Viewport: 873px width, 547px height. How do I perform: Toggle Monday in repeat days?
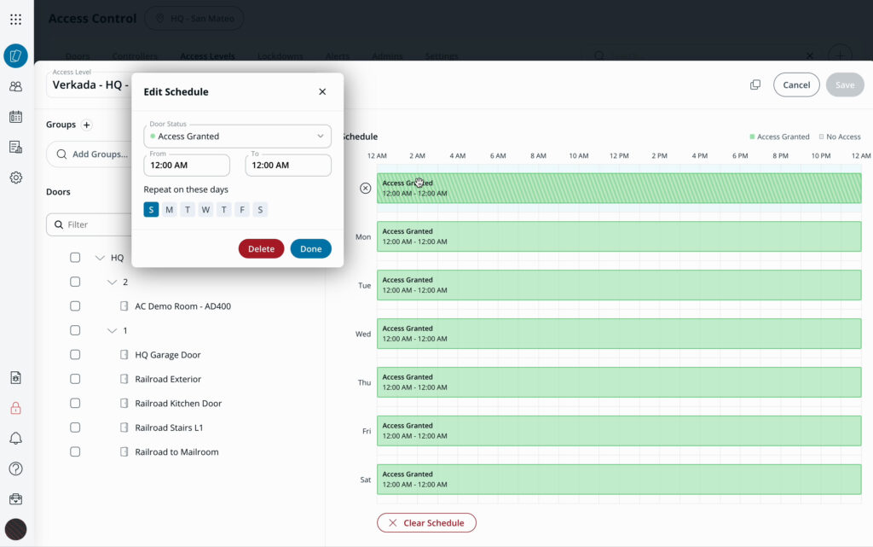coord(169,210)
